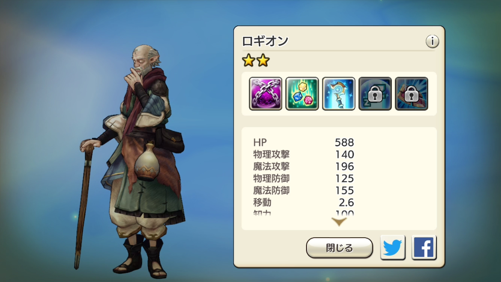Select the 魔法防御 stat row
The height and width of the screenshot is (282, 501).
pos(303,190)
